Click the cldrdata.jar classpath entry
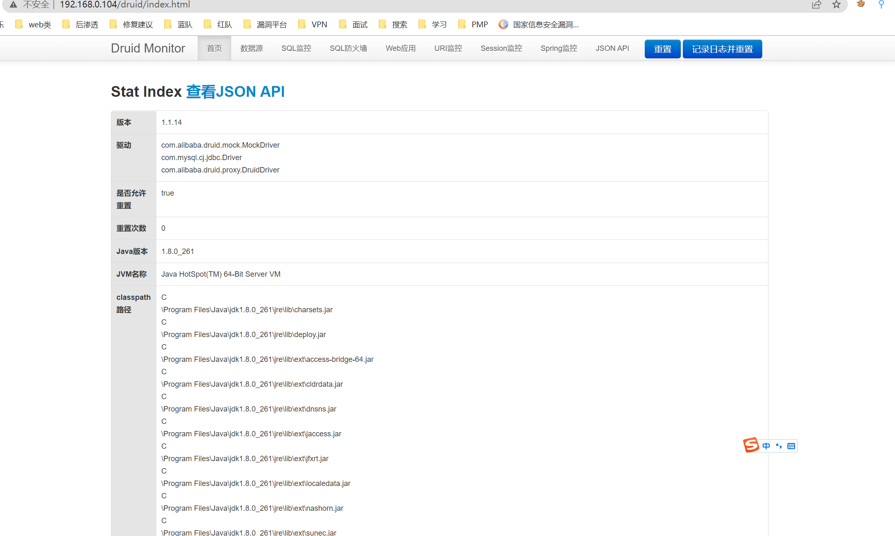This screenshot has height=536, width=895. [252, 384]
